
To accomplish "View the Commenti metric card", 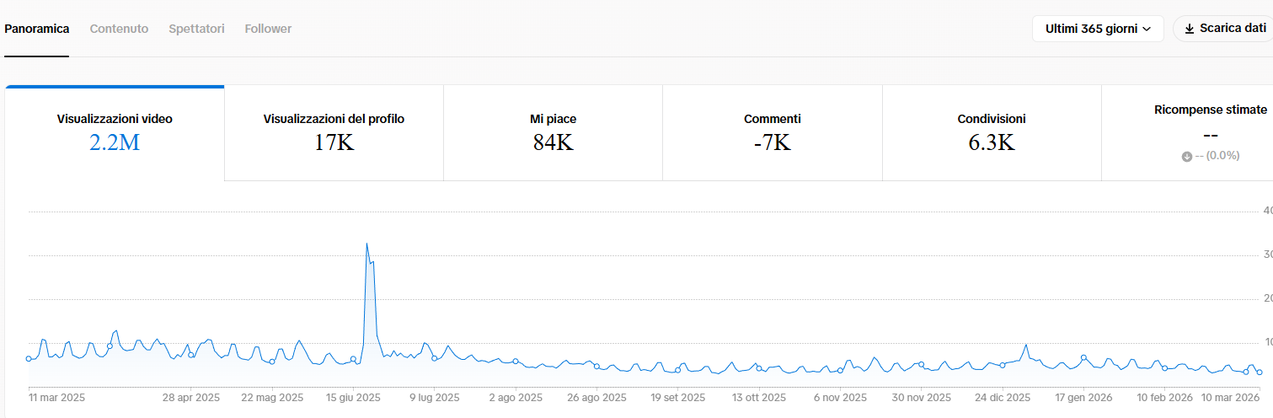I will pos(772,133).
